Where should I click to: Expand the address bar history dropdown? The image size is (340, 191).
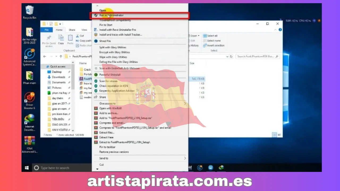(x=227, y=57)
